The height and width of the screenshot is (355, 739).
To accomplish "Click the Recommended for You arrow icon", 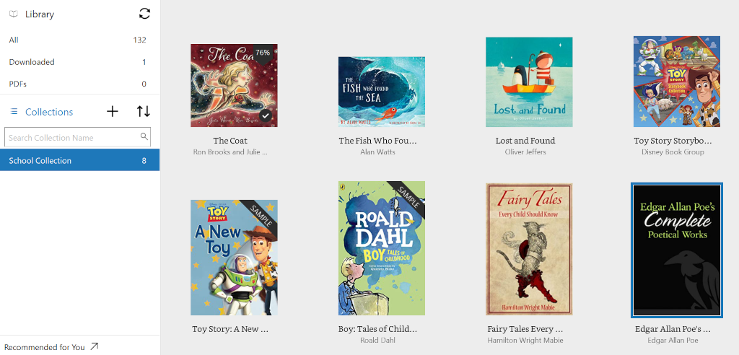I will (95, 346).
